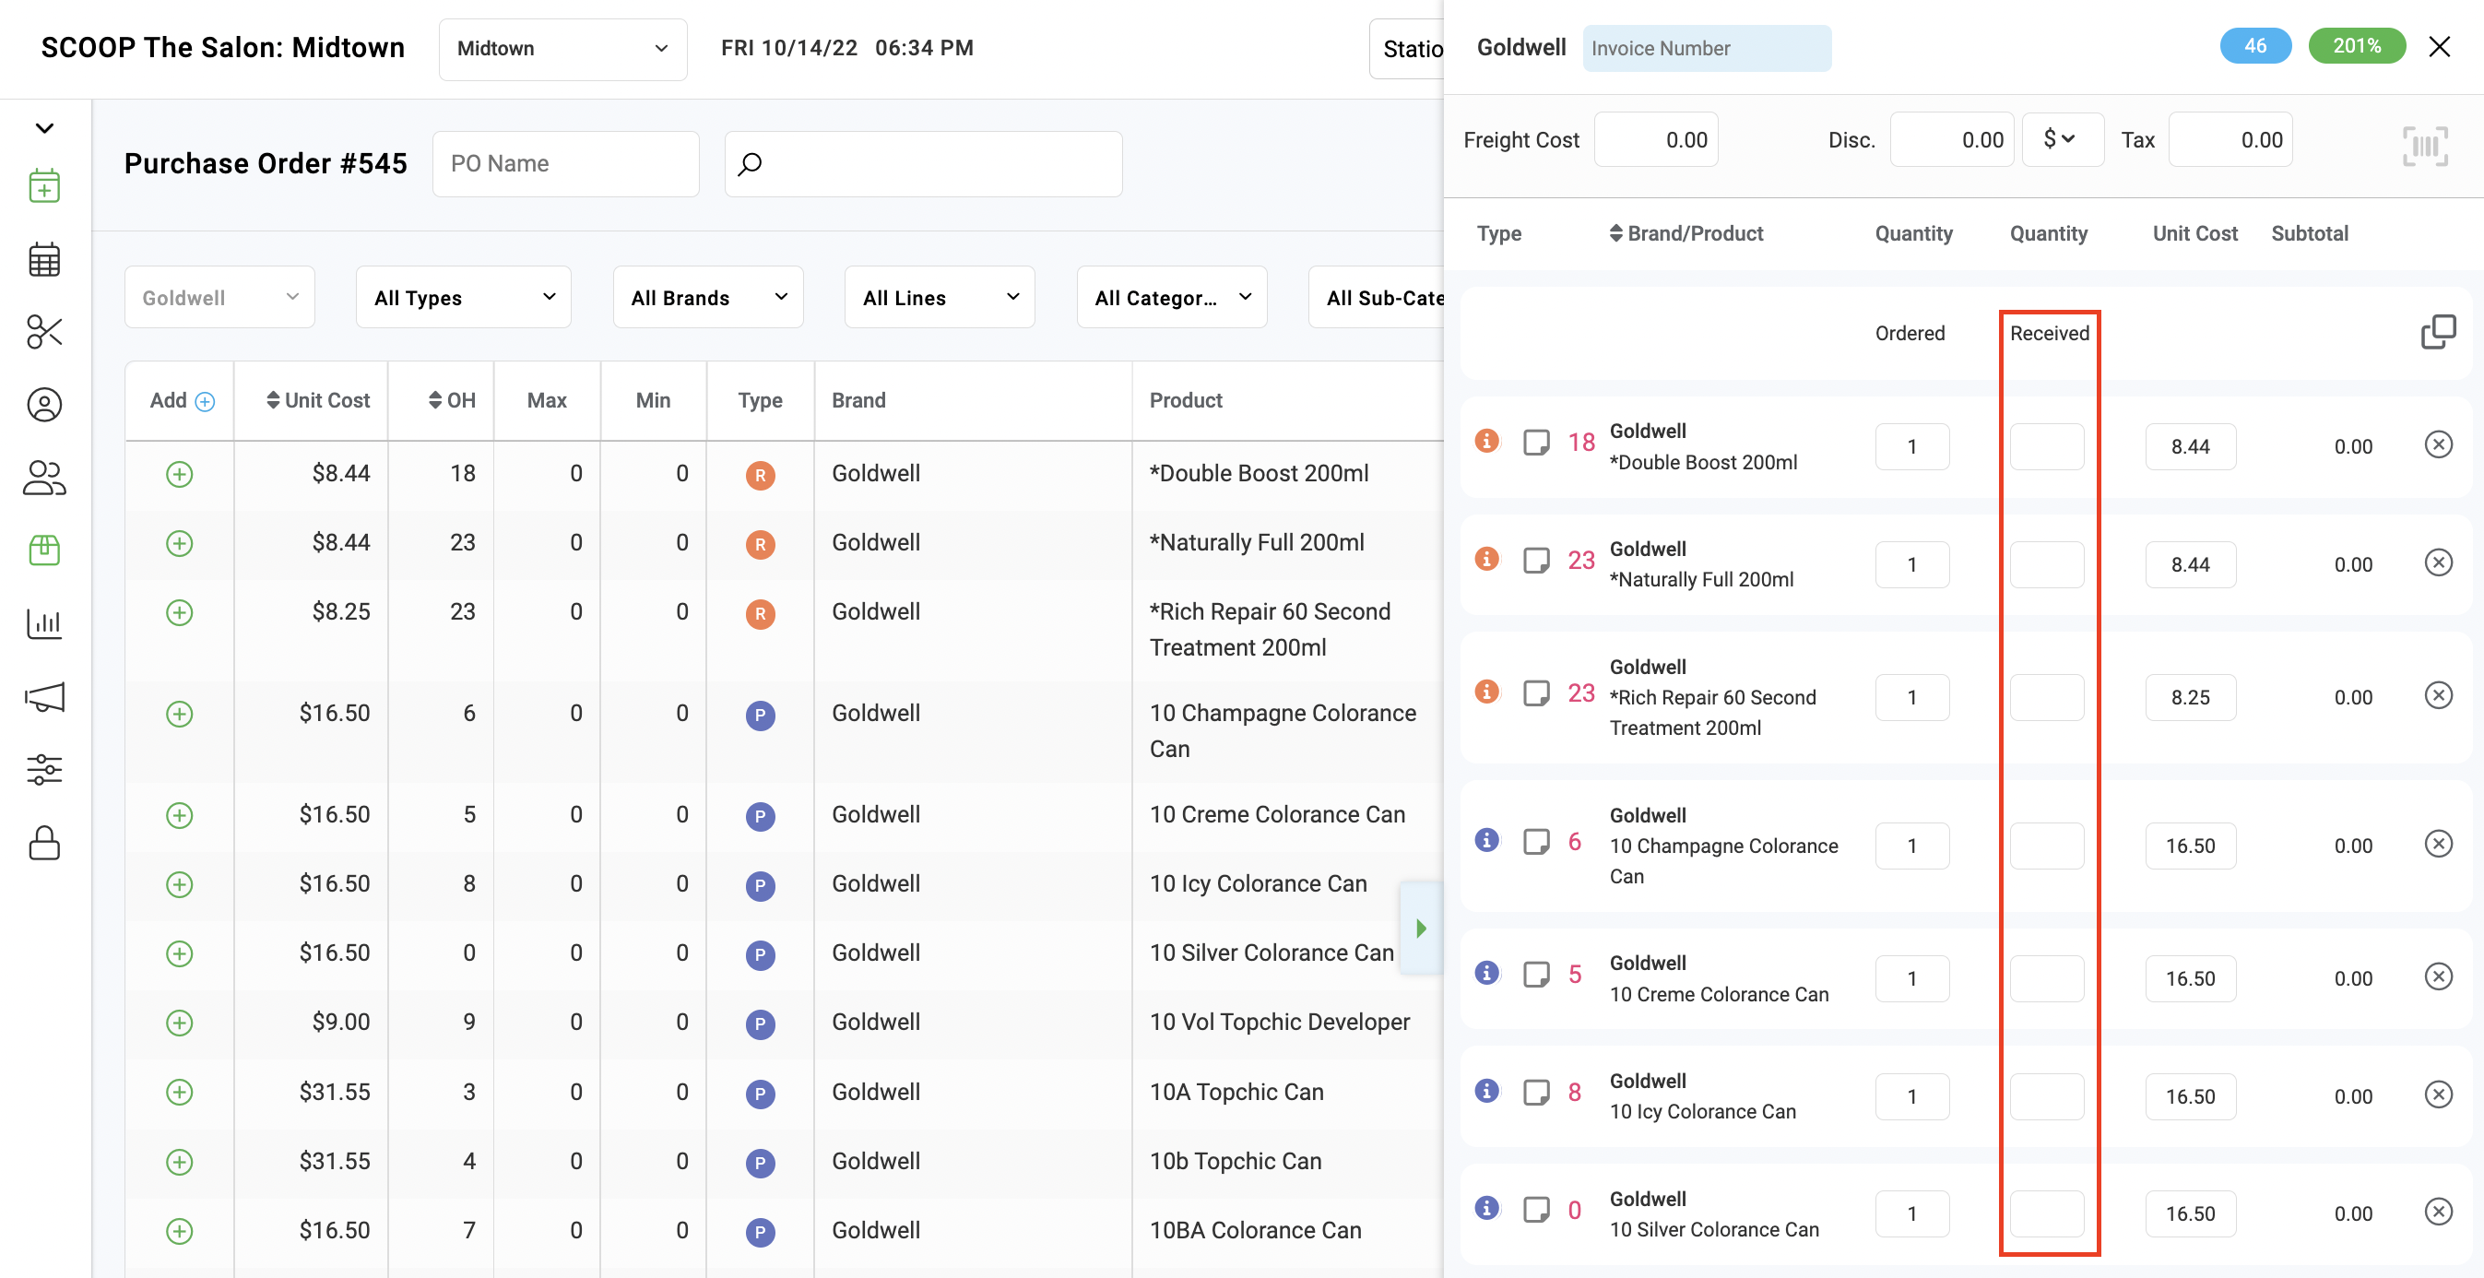Check the box for *Naturally Full 200ml
This screenshot has width=2484, height=1278.
point(1536,561)
